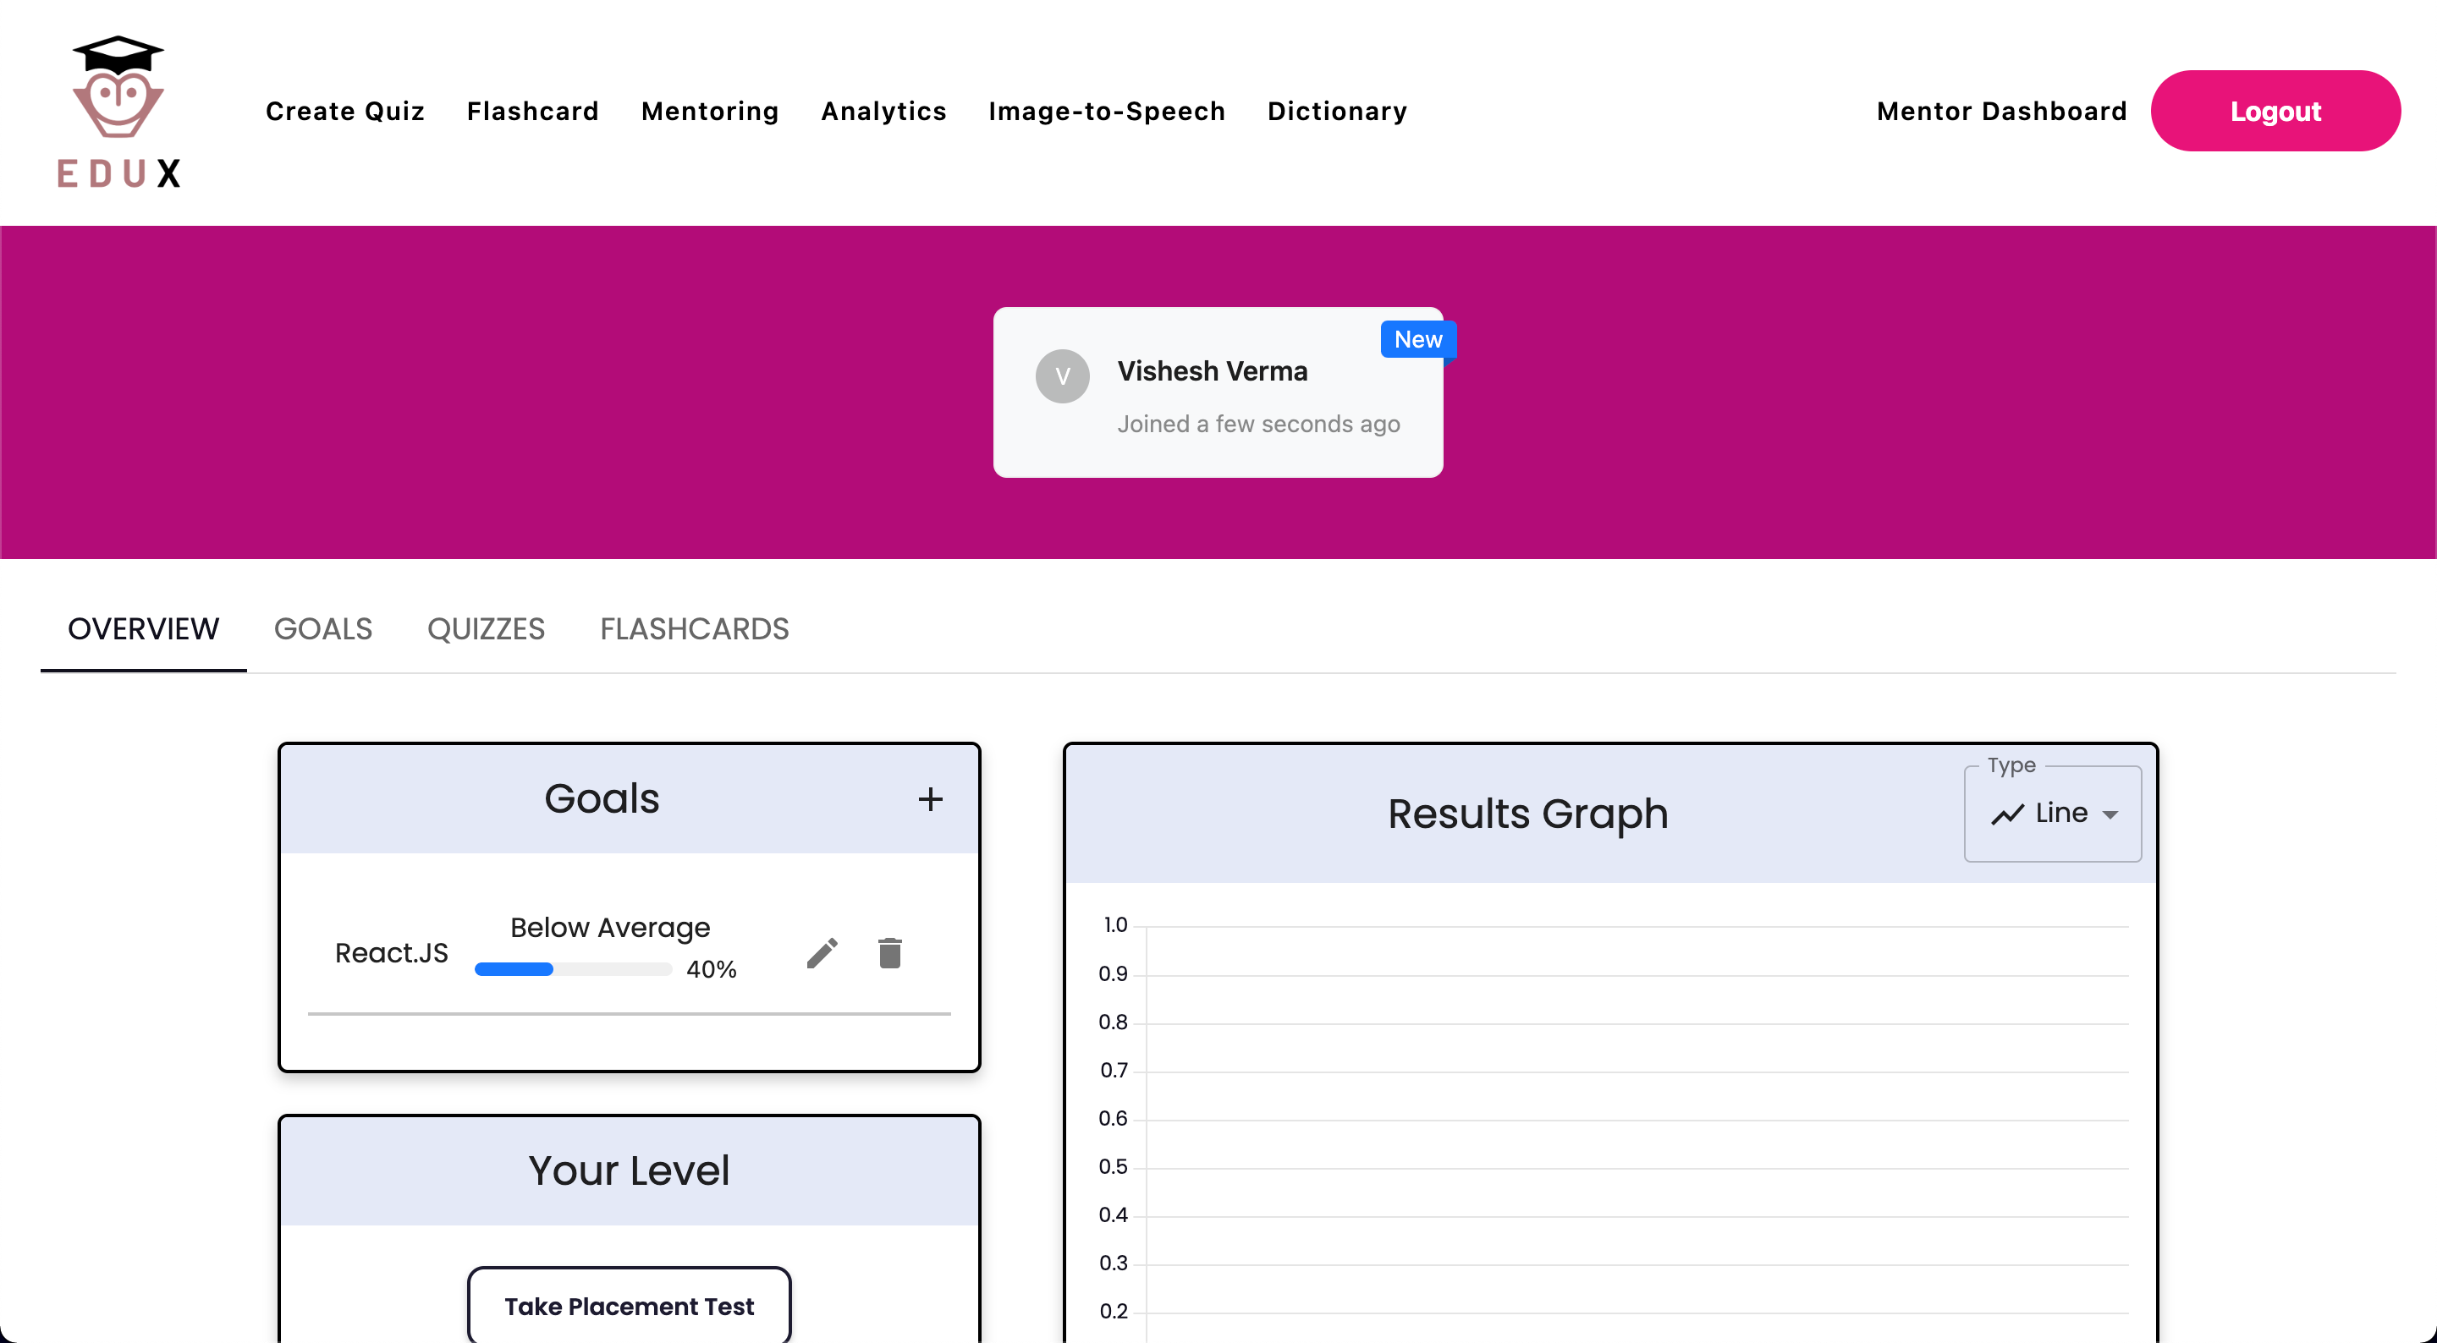Screen dimensions: 2437x1343
Task: Delete the React.JS goal with trash icon
Action: [889, 952]
